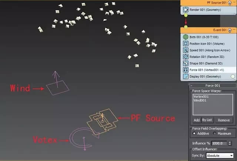Viewport: 237px width, 161px height.
Task: Collapse the Event 001 node
Action: [x=235, y=29]
